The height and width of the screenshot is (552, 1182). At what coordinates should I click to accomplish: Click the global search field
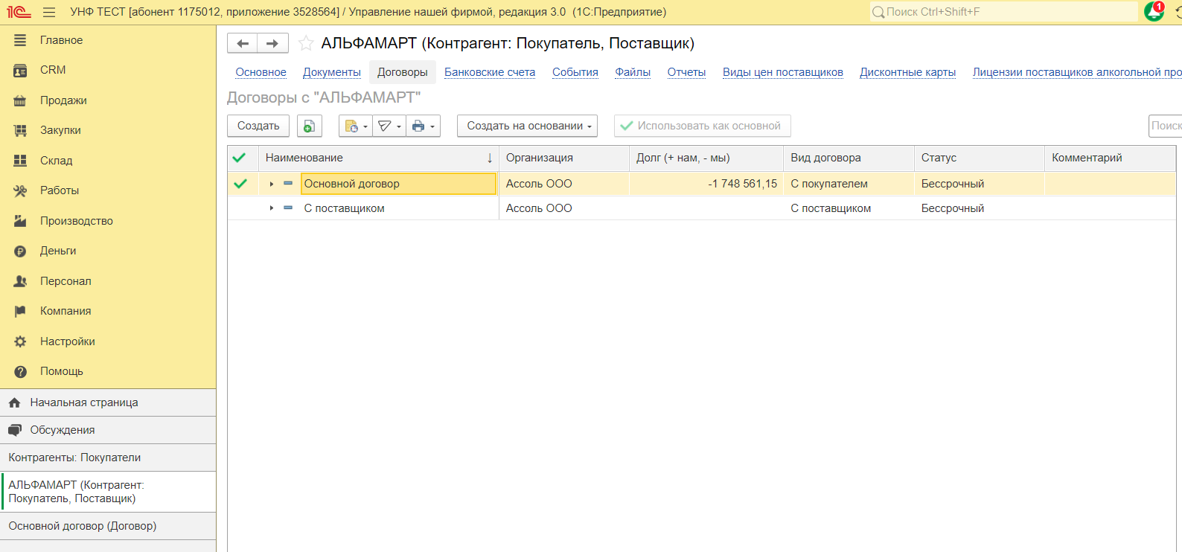[1005, 12]
